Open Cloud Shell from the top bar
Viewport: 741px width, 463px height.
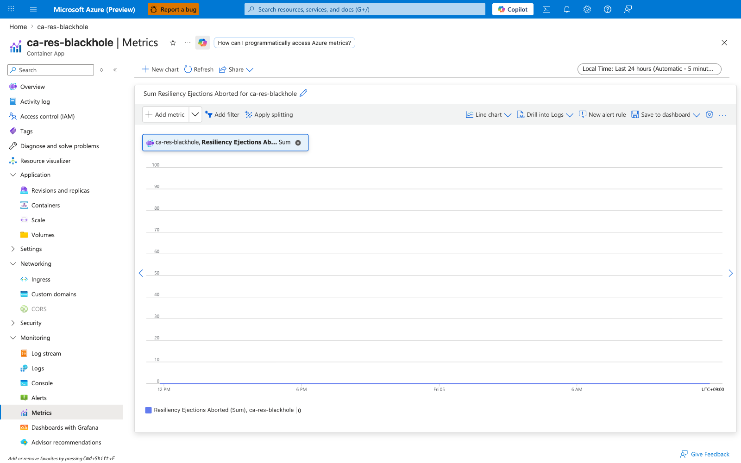click(x=546, y=9)
